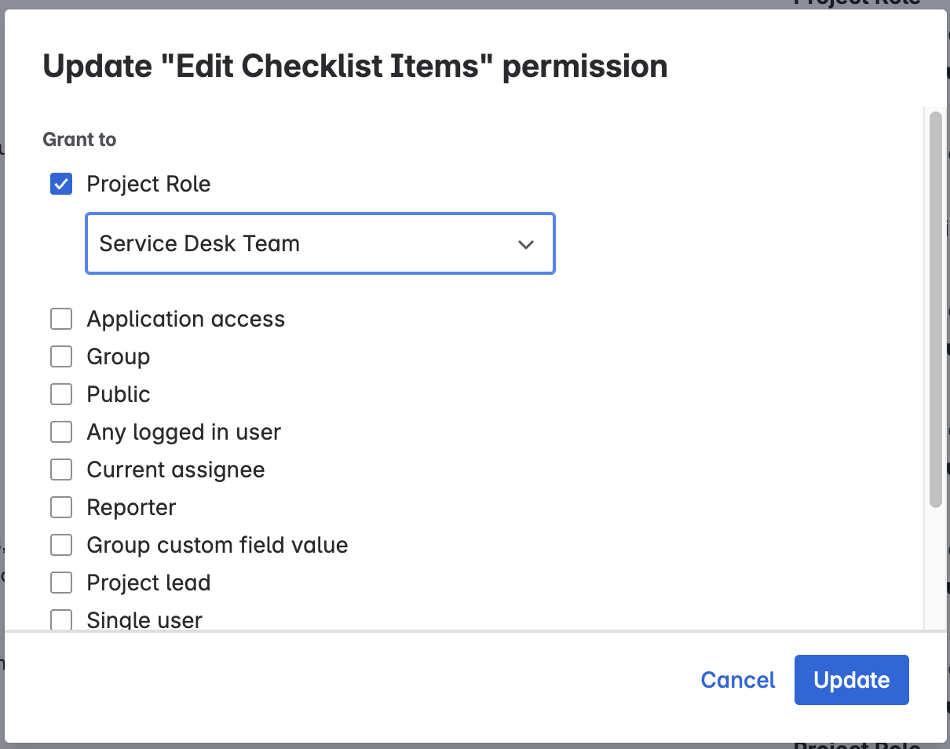Enable the Application access checkbox
This screenshot has height=749, width=950.
click(61, 320)
